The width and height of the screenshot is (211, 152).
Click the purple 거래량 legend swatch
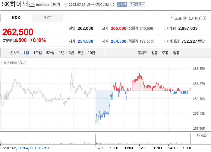[197, 135]
